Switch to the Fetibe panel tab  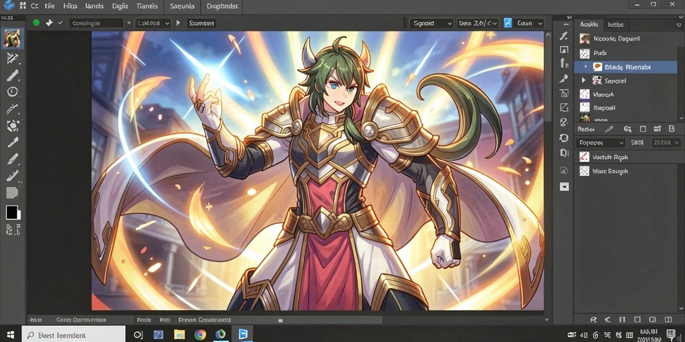pyautogui.click(x=615, y=25)
